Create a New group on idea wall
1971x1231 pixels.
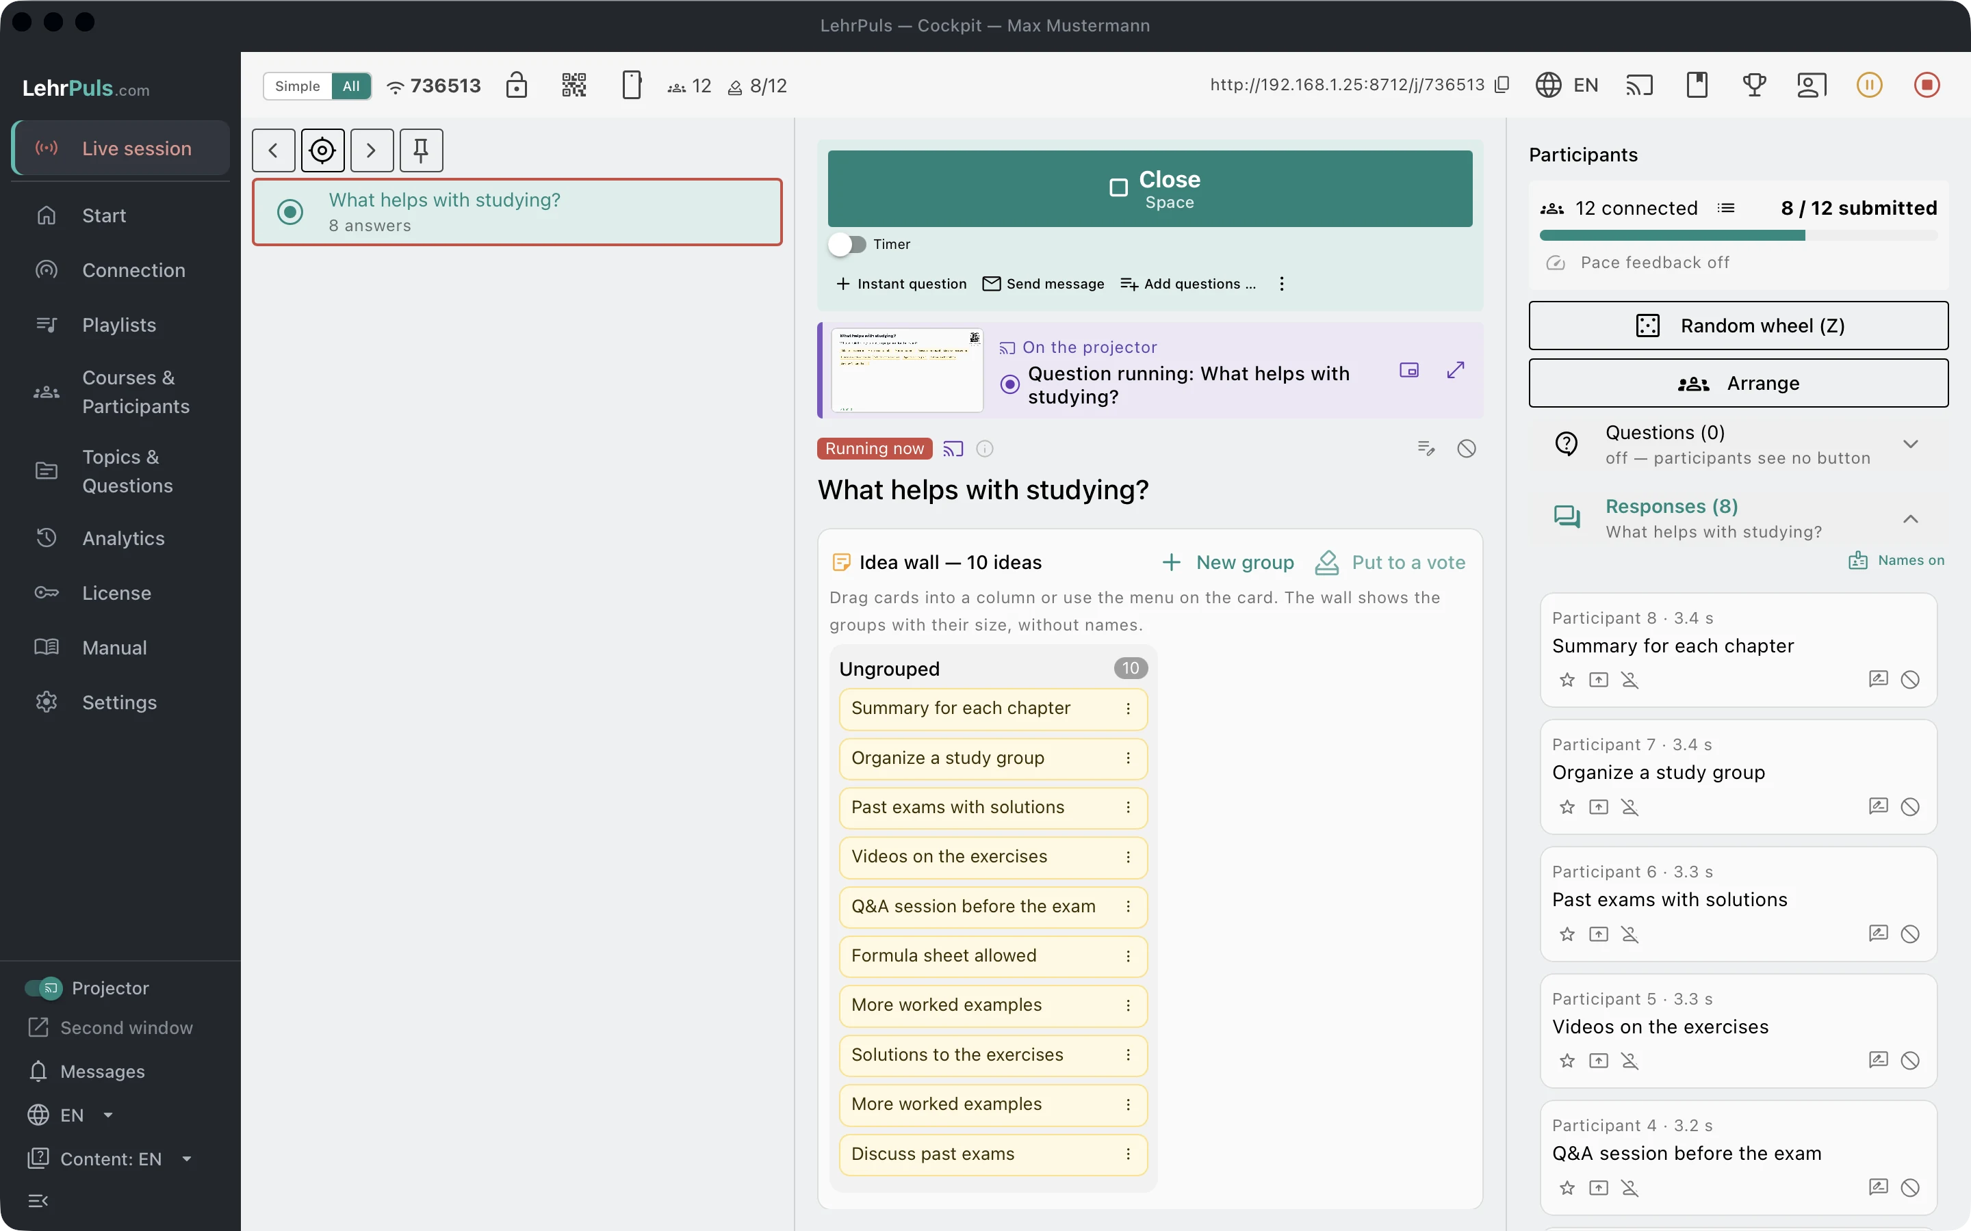(x=1227, y=563)
